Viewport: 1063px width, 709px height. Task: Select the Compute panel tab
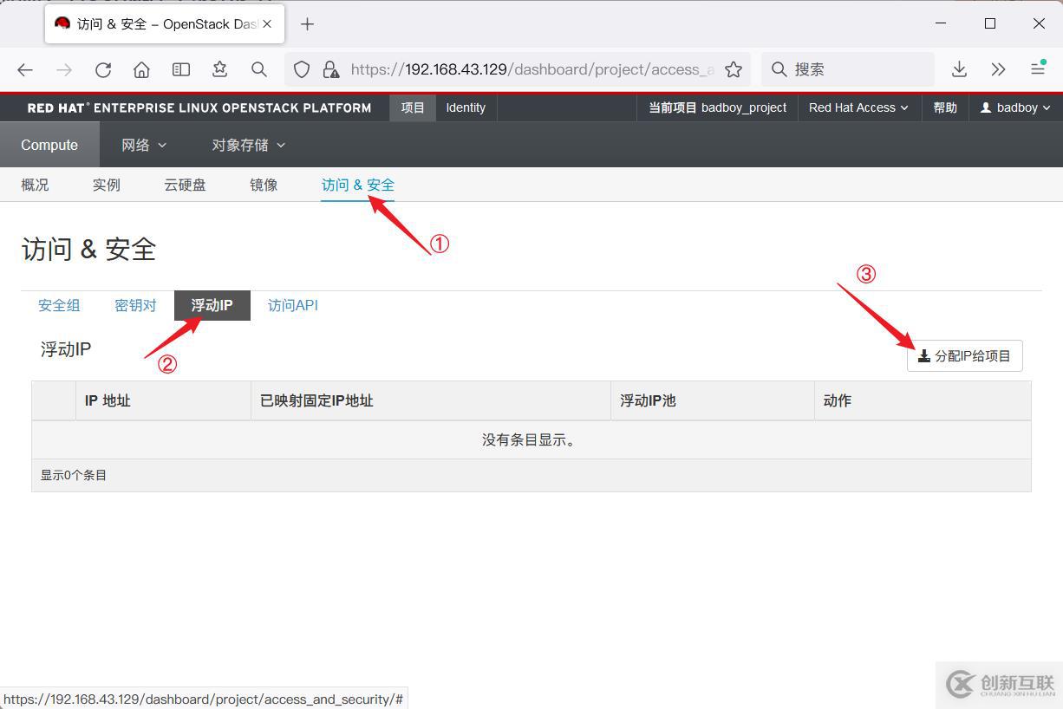pos(49,145)
